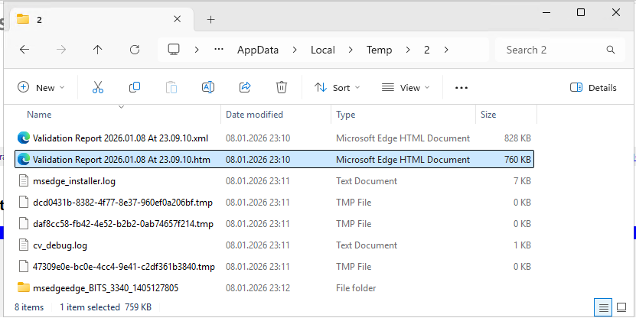This screenshot has width=636, height=318.
Task: Sort by Date modified column header
Action: click(x=254, y=115)
